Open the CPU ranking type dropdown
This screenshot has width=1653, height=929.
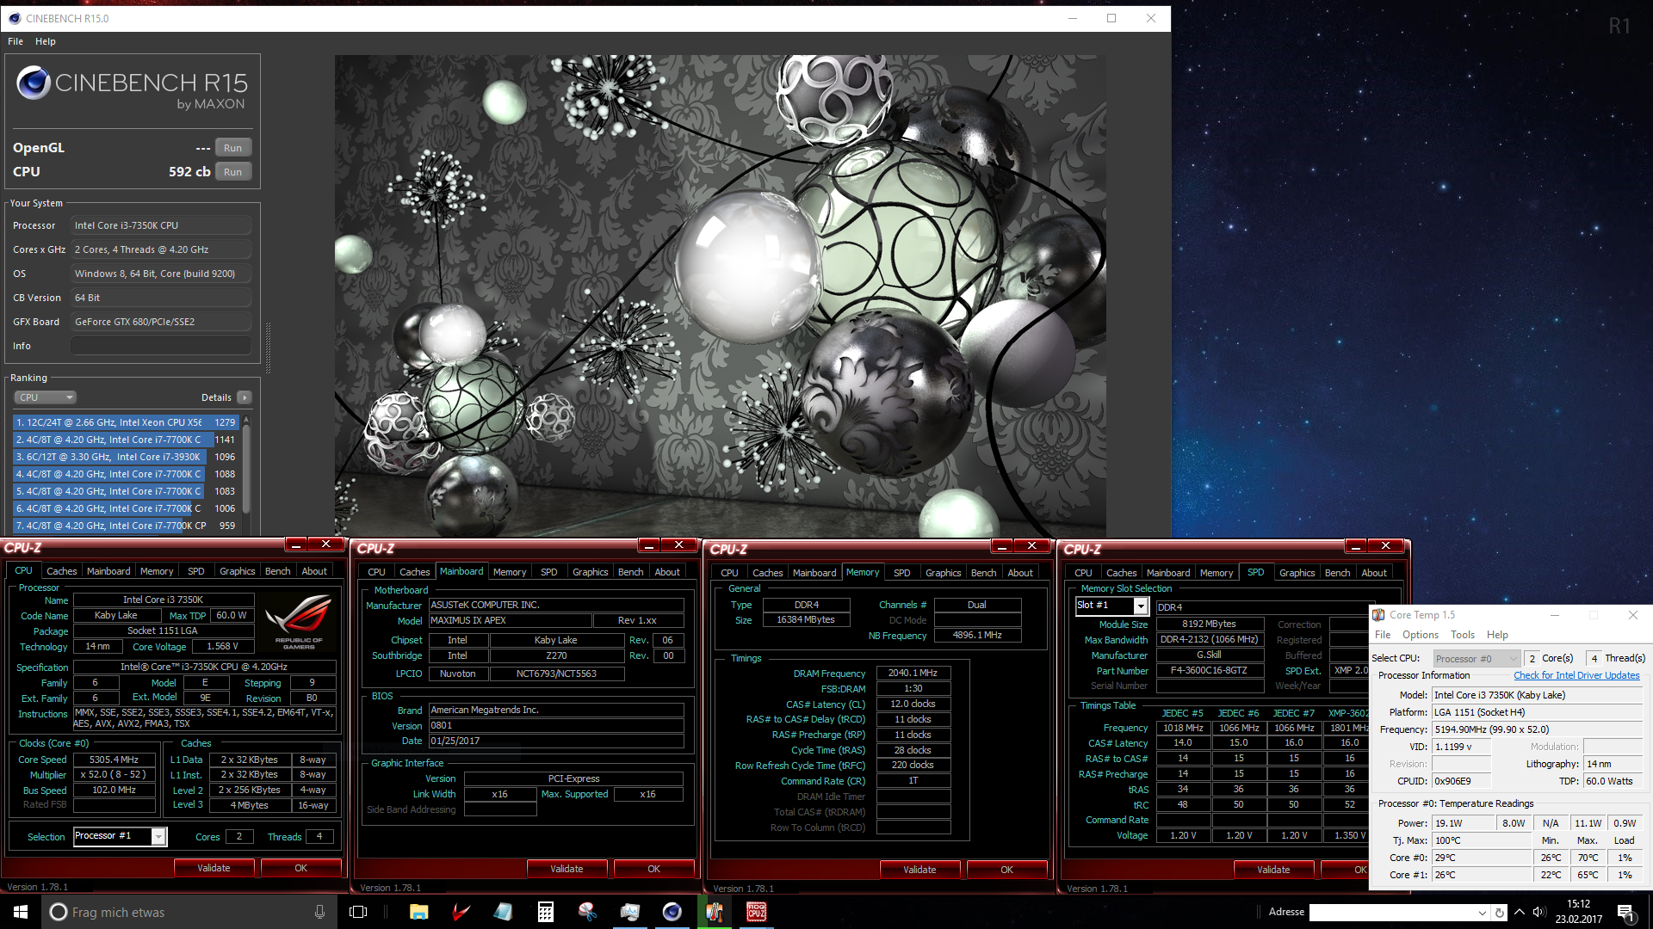[x=46, y=397]
